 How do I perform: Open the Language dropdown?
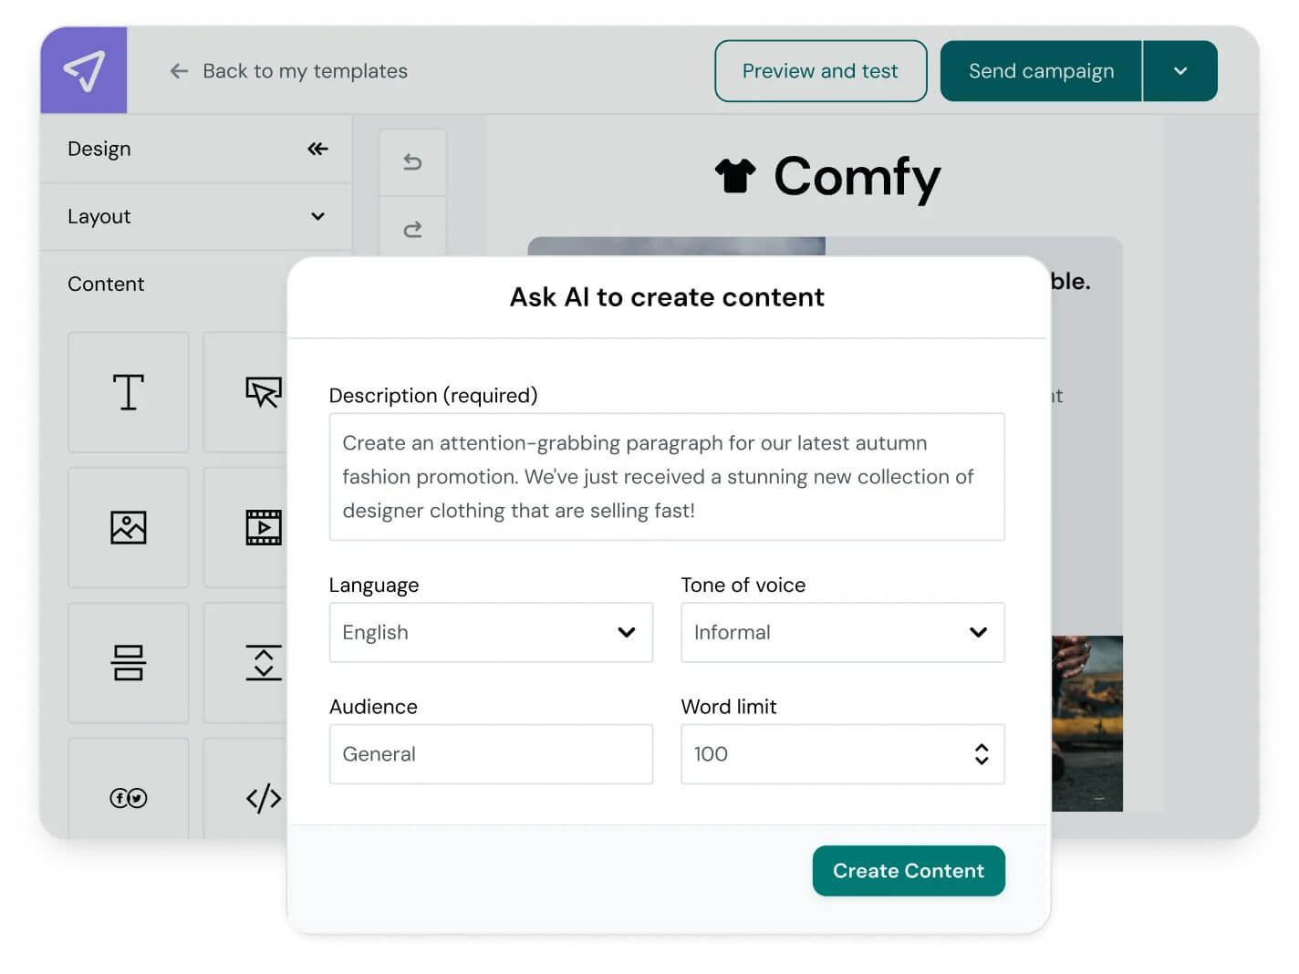coord(491,632)
